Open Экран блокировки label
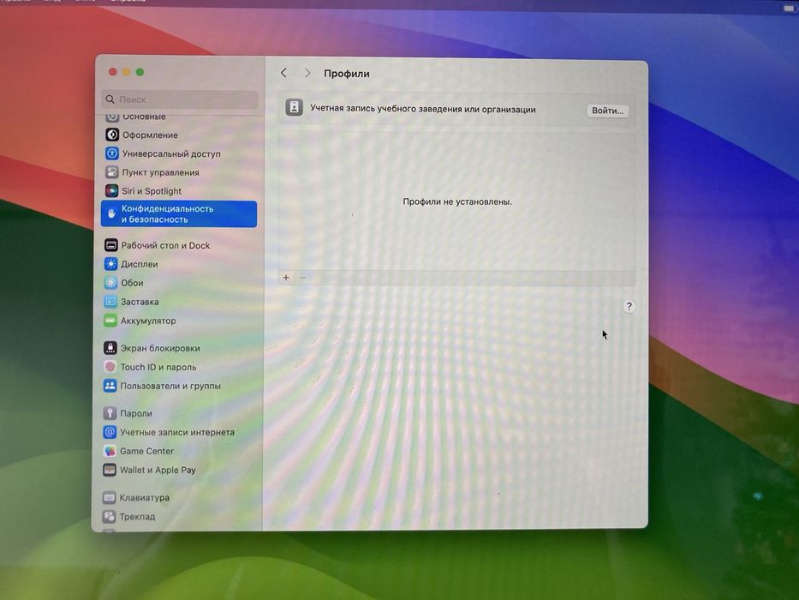The image size is (799, 600). [160, 348]
